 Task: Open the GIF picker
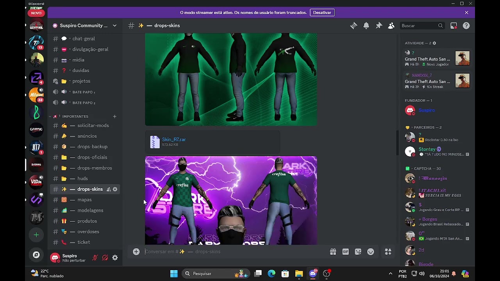coord(345,252)
